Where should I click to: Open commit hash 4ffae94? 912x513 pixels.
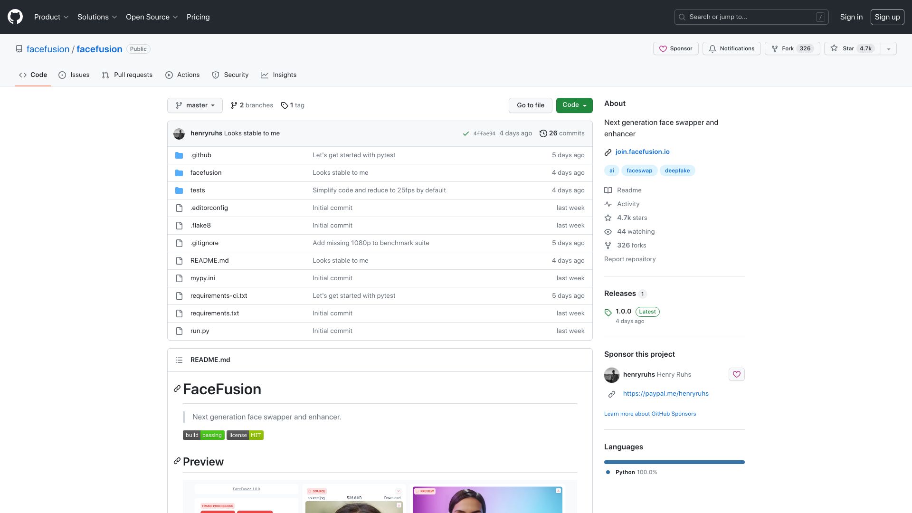coord(484,134)
